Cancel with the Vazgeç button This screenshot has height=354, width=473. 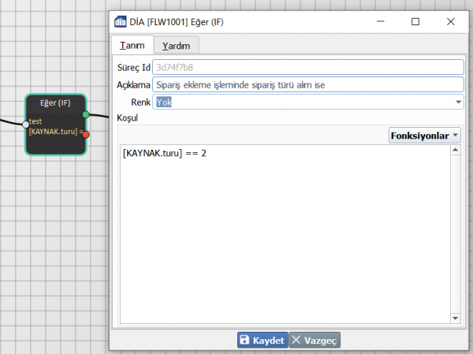pos(315,340)
